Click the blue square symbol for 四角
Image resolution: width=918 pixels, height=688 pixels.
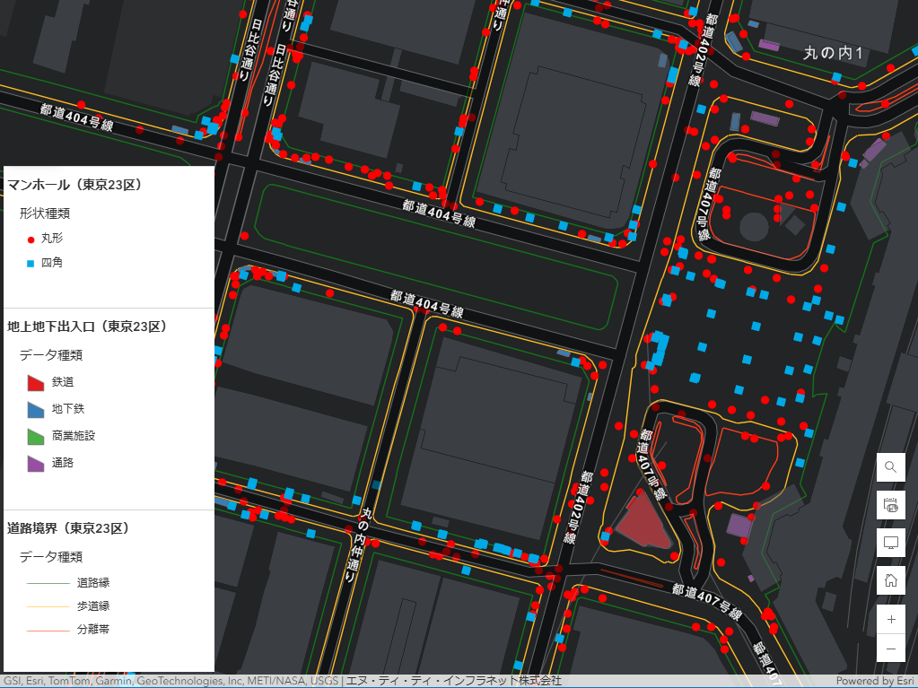31,264
